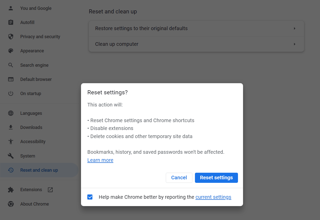Select the Search engine magnifier icon
Viewport: 320px width, 220px height.
tap(11, 65)
